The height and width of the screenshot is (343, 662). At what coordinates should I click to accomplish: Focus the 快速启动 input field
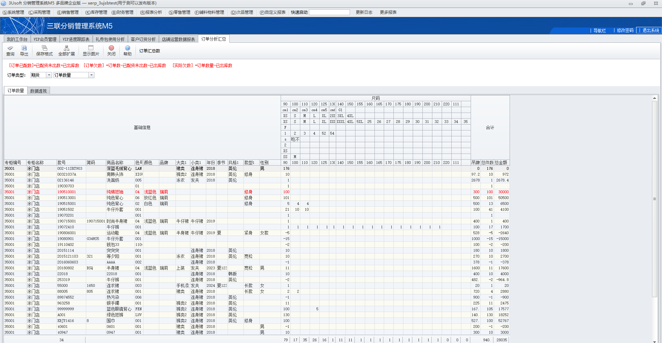pos(329,12)
